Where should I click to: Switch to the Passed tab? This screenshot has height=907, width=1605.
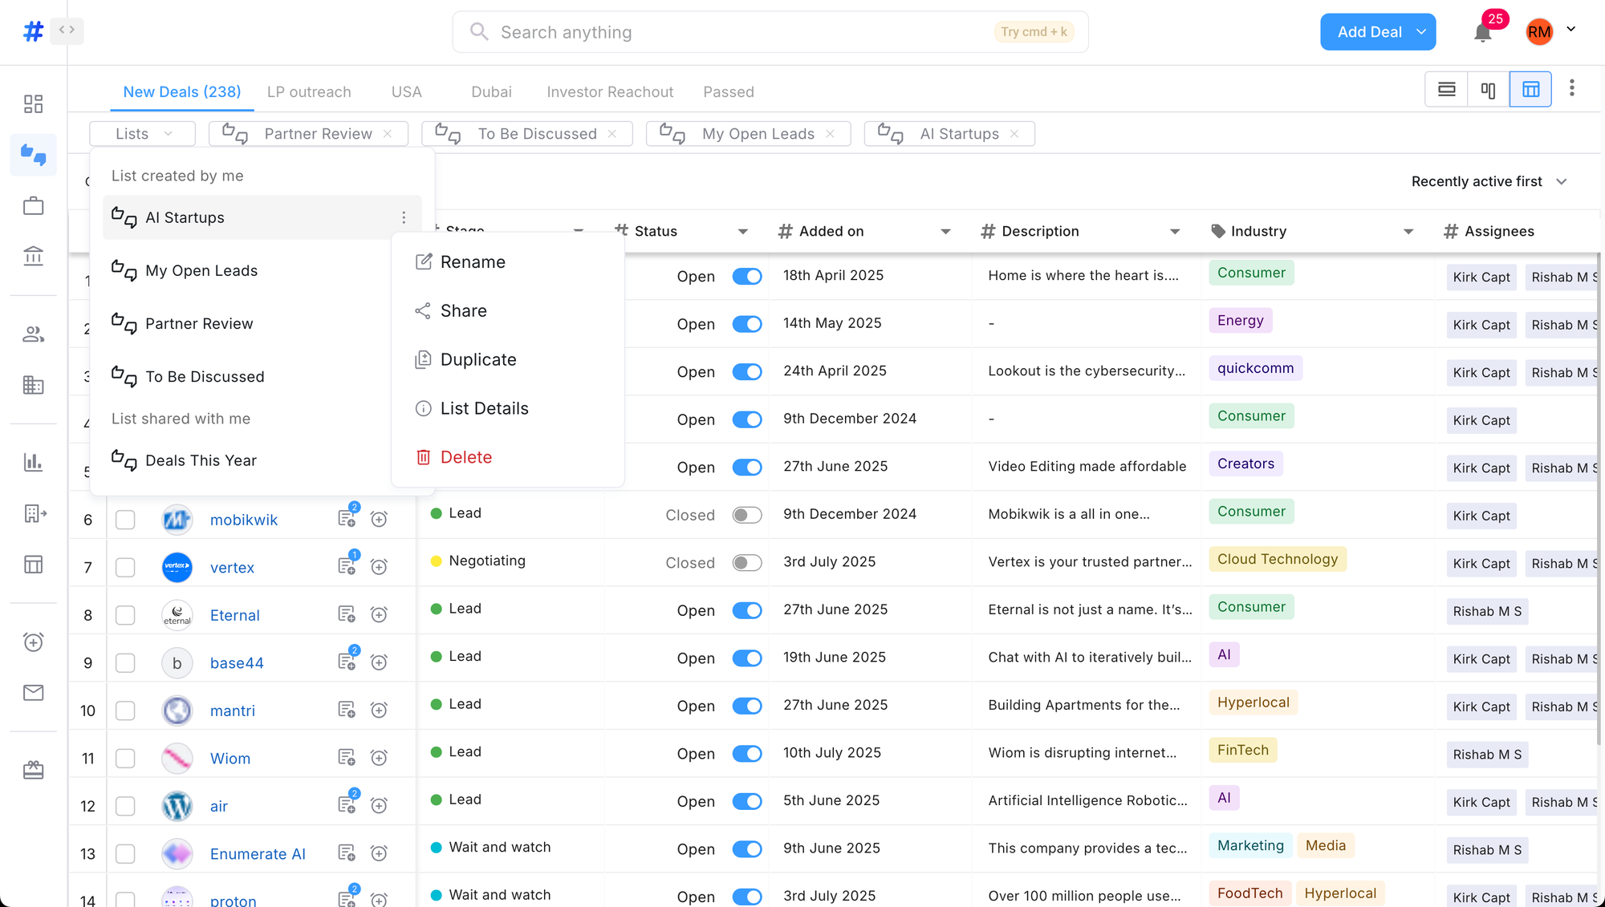[x=729, y=92]
